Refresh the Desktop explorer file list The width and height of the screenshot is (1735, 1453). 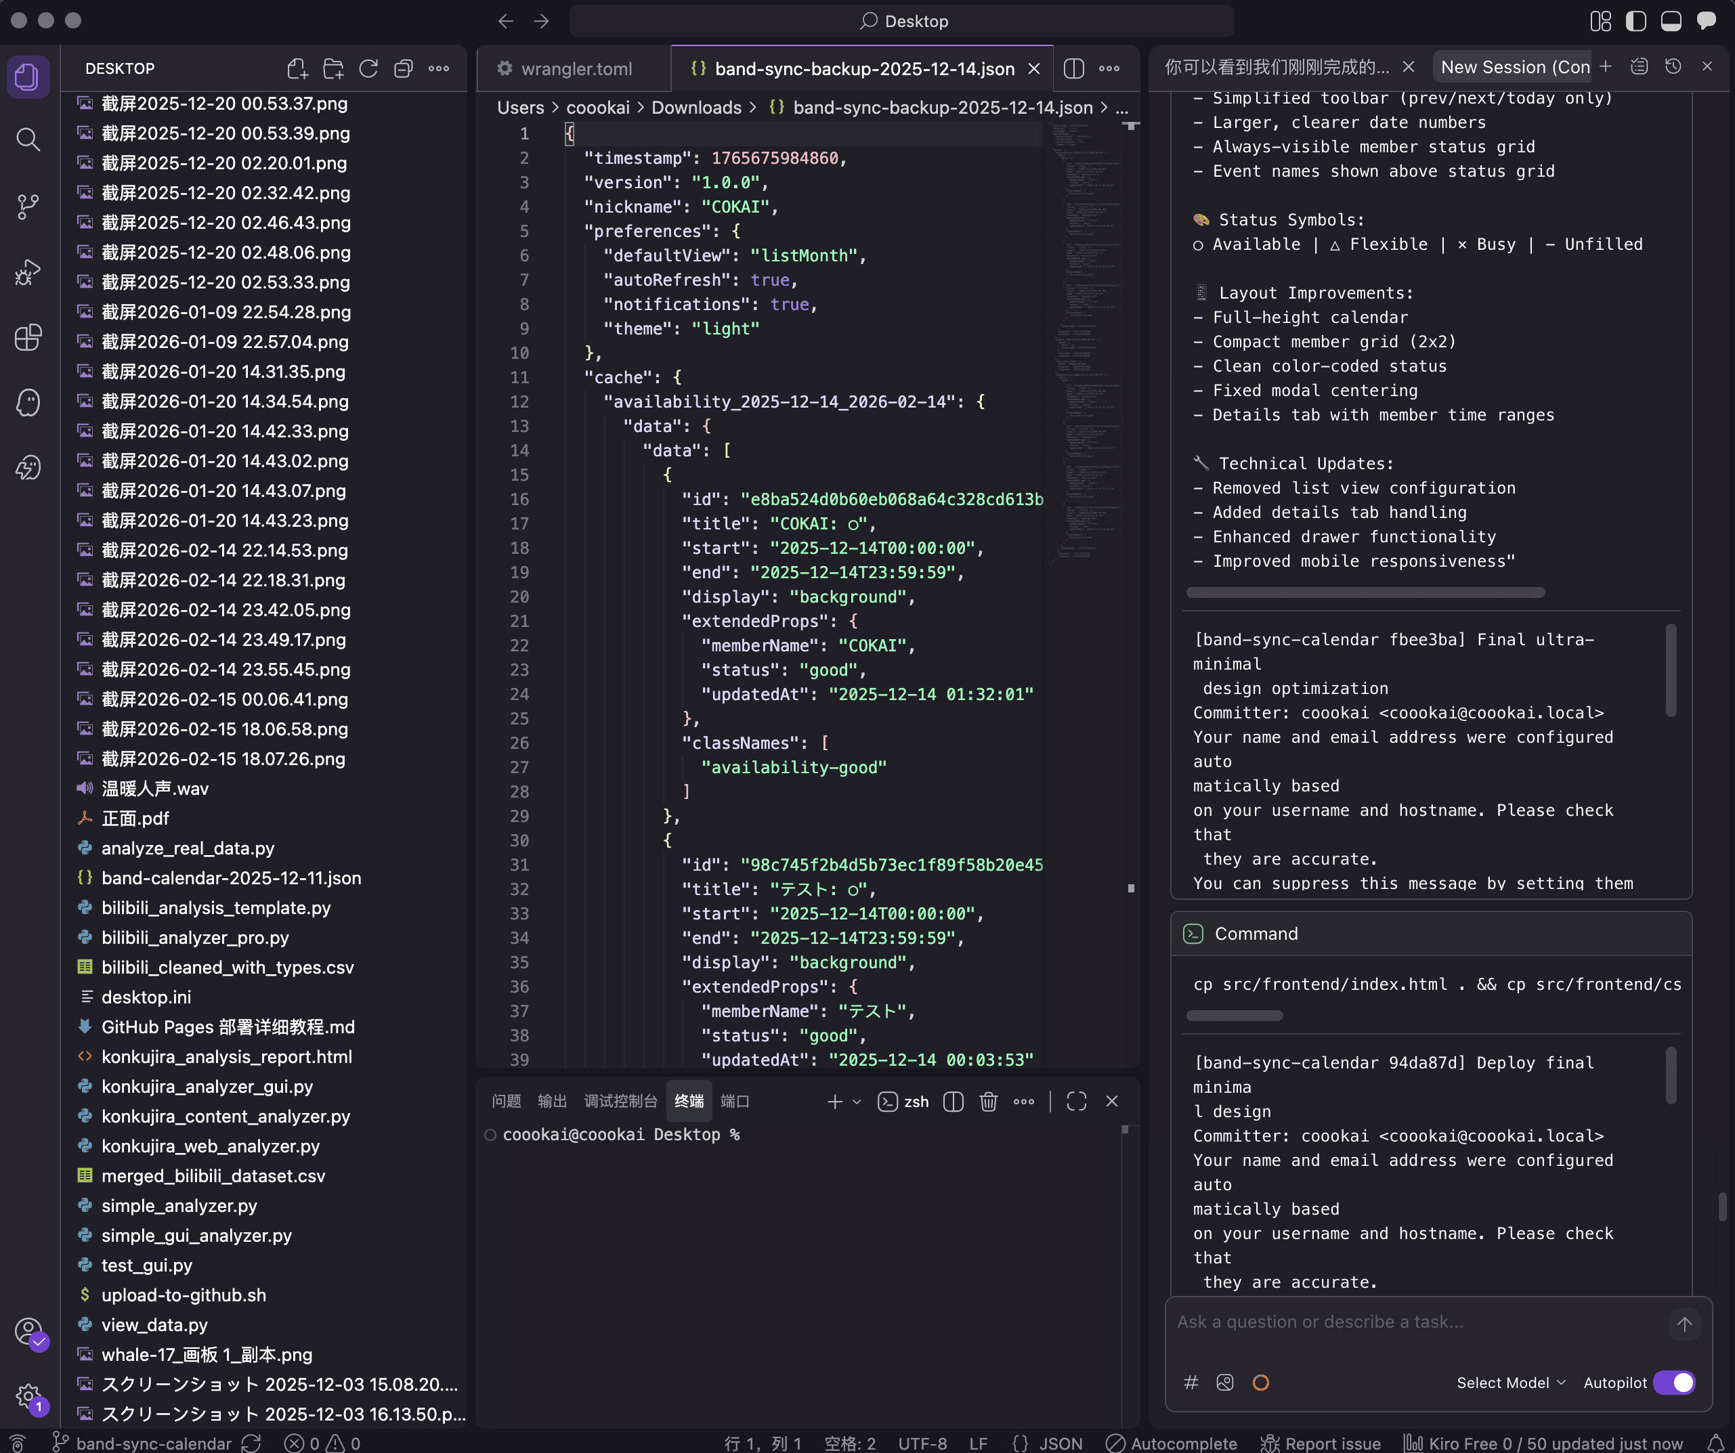(368, 68)
